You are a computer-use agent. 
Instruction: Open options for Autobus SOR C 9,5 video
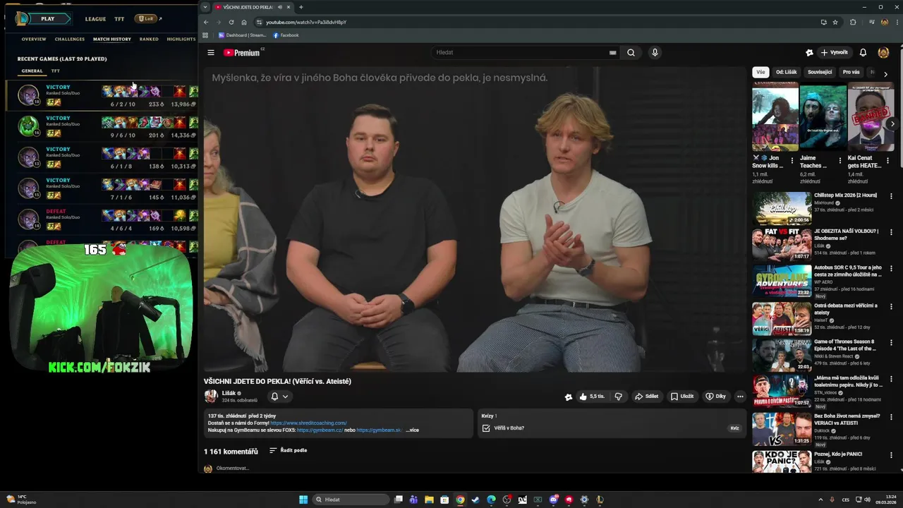[x=891, y=269]
